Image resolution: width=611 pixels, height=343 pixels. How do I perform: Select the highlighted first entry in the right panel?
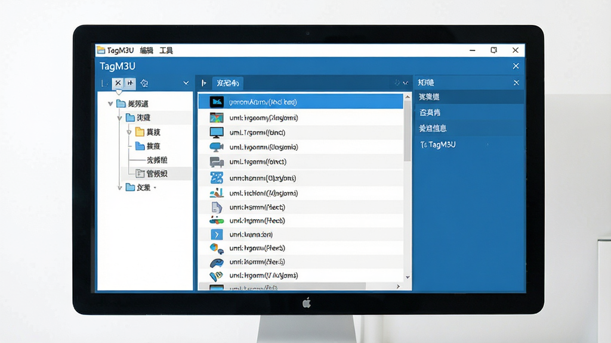click(x=469, y=97)
